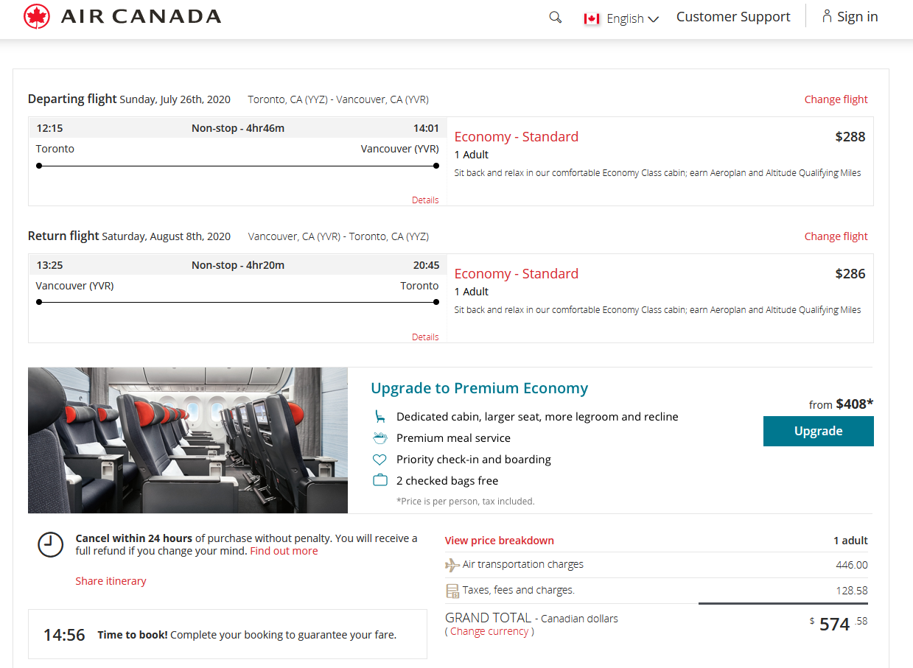Click the 14:01 arrival time
913x668 pixels.
coord(426,128)
